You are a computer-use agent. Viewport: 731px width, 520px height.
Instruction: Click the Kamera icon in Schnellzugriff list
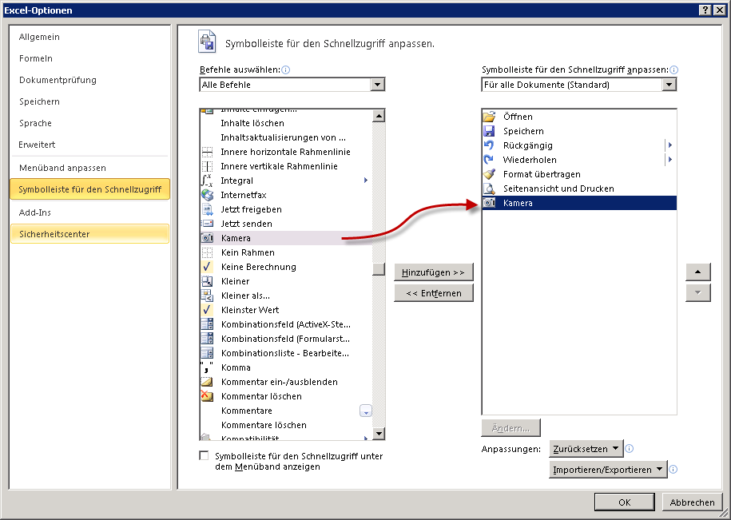[x=489, y=203]
